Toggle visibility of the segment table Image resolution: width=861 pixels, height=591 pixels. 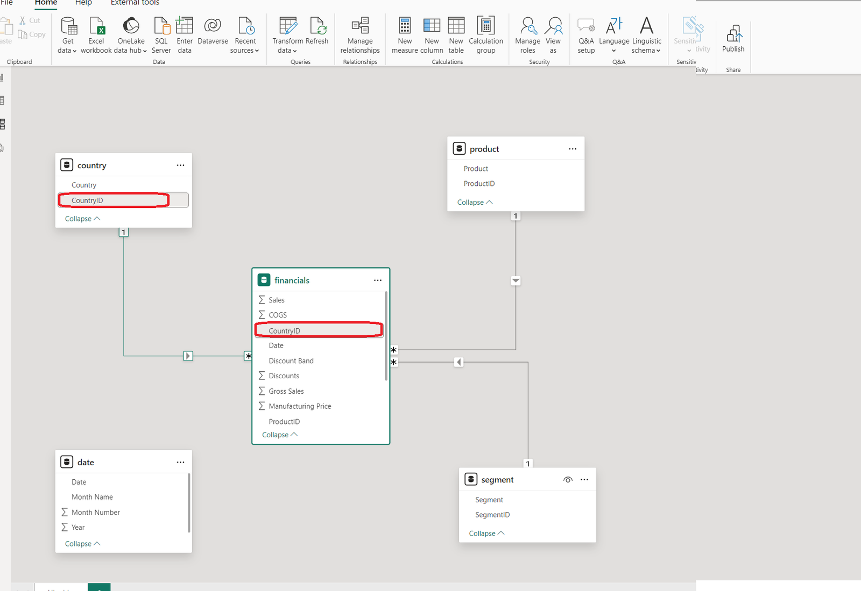click(x=567, y=479)
